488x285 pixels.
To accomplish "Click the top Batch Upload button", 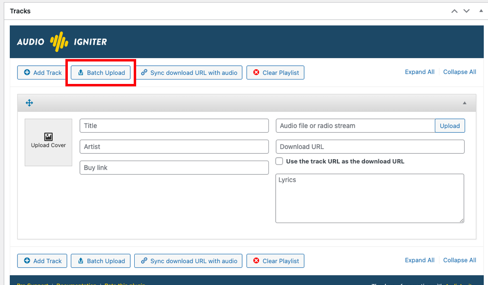I will point(101,73).
